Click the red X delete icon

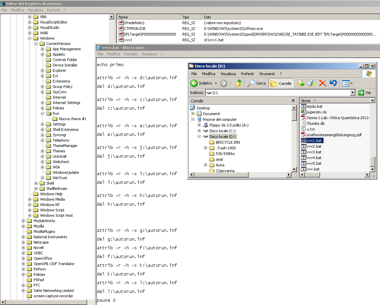point(322,83)
